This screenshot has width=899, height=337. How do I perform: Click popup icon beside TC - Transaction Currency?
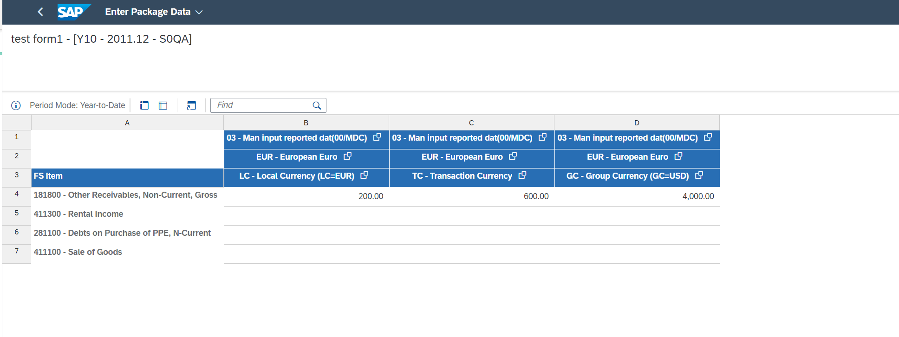click(522, 175)
